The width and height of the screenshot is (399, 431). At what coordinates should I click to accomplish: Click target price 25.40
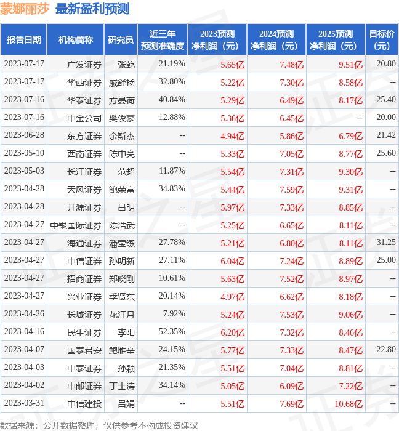[386, 100]
